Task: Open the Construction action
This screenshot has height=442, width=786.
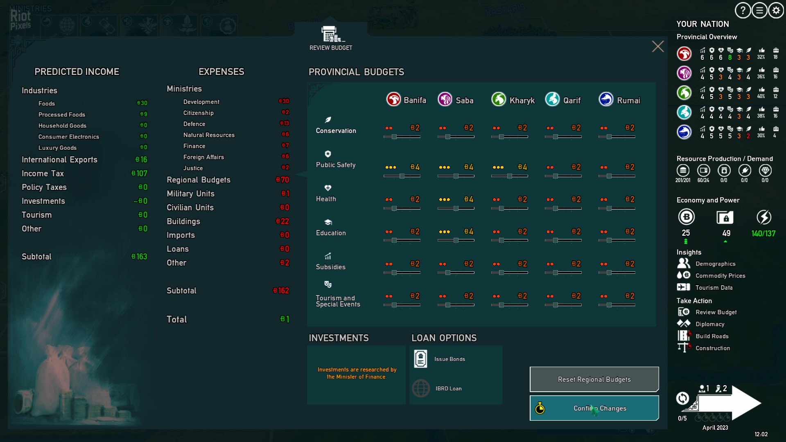Action: pyautogui.click(x=713, y=348)
